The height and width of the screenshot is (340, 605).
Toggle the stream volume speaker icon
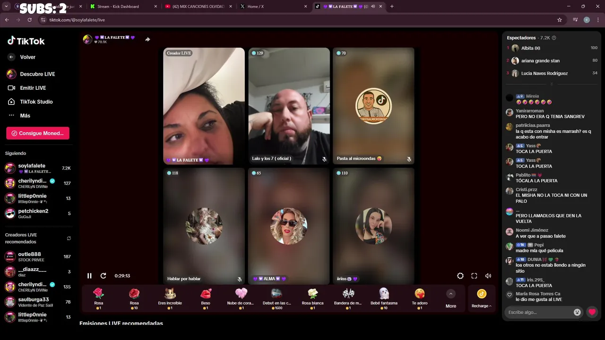coord(488,276)
